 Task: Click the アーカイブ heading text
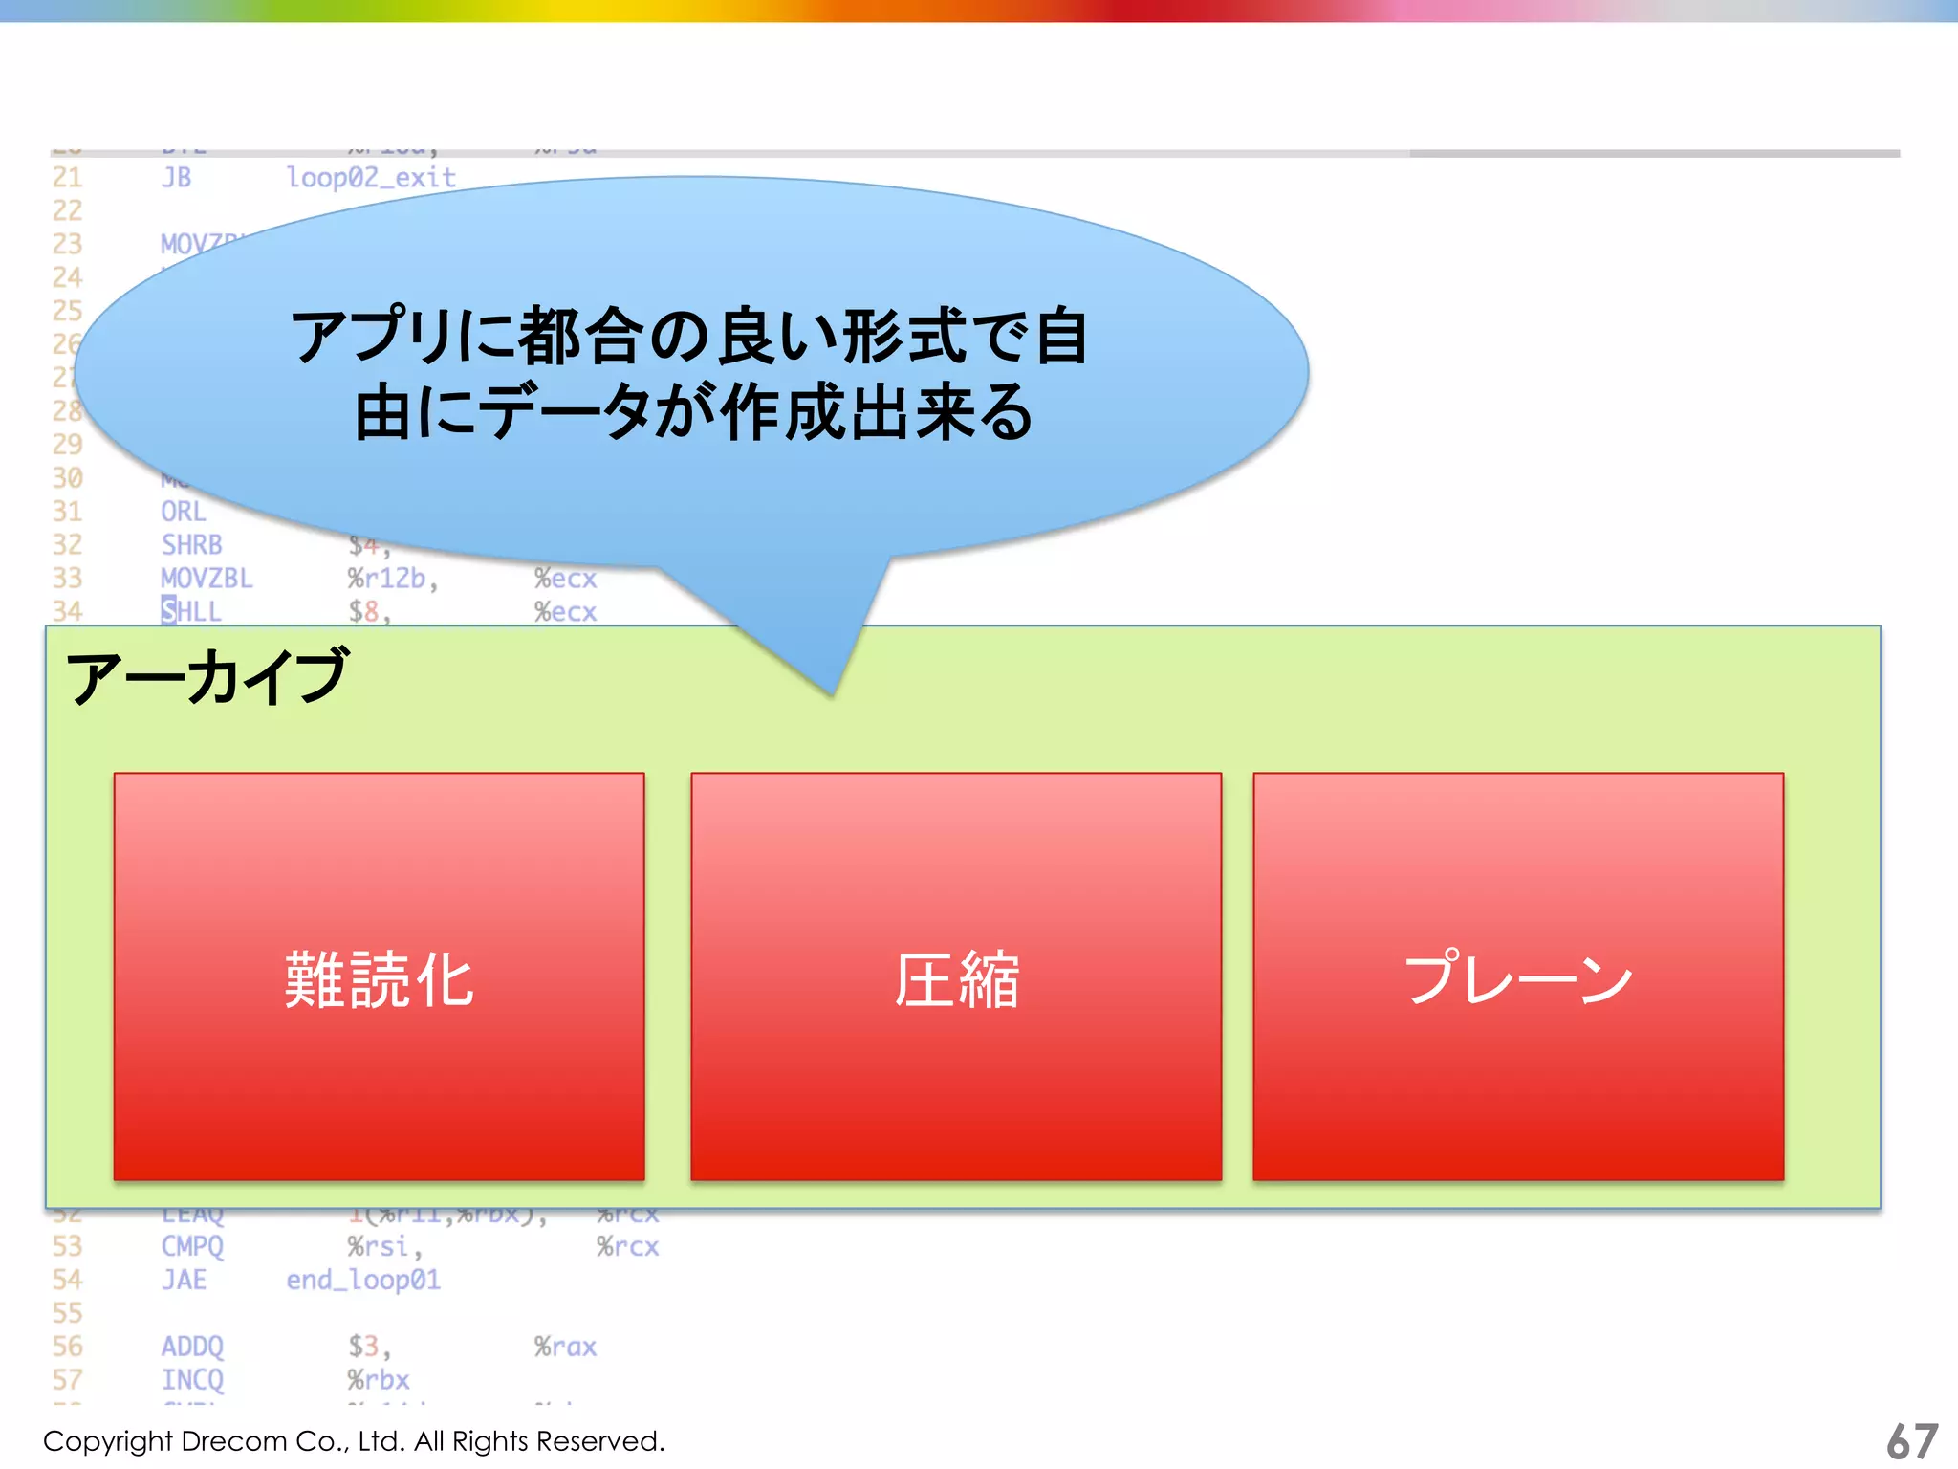coord(207,676)
